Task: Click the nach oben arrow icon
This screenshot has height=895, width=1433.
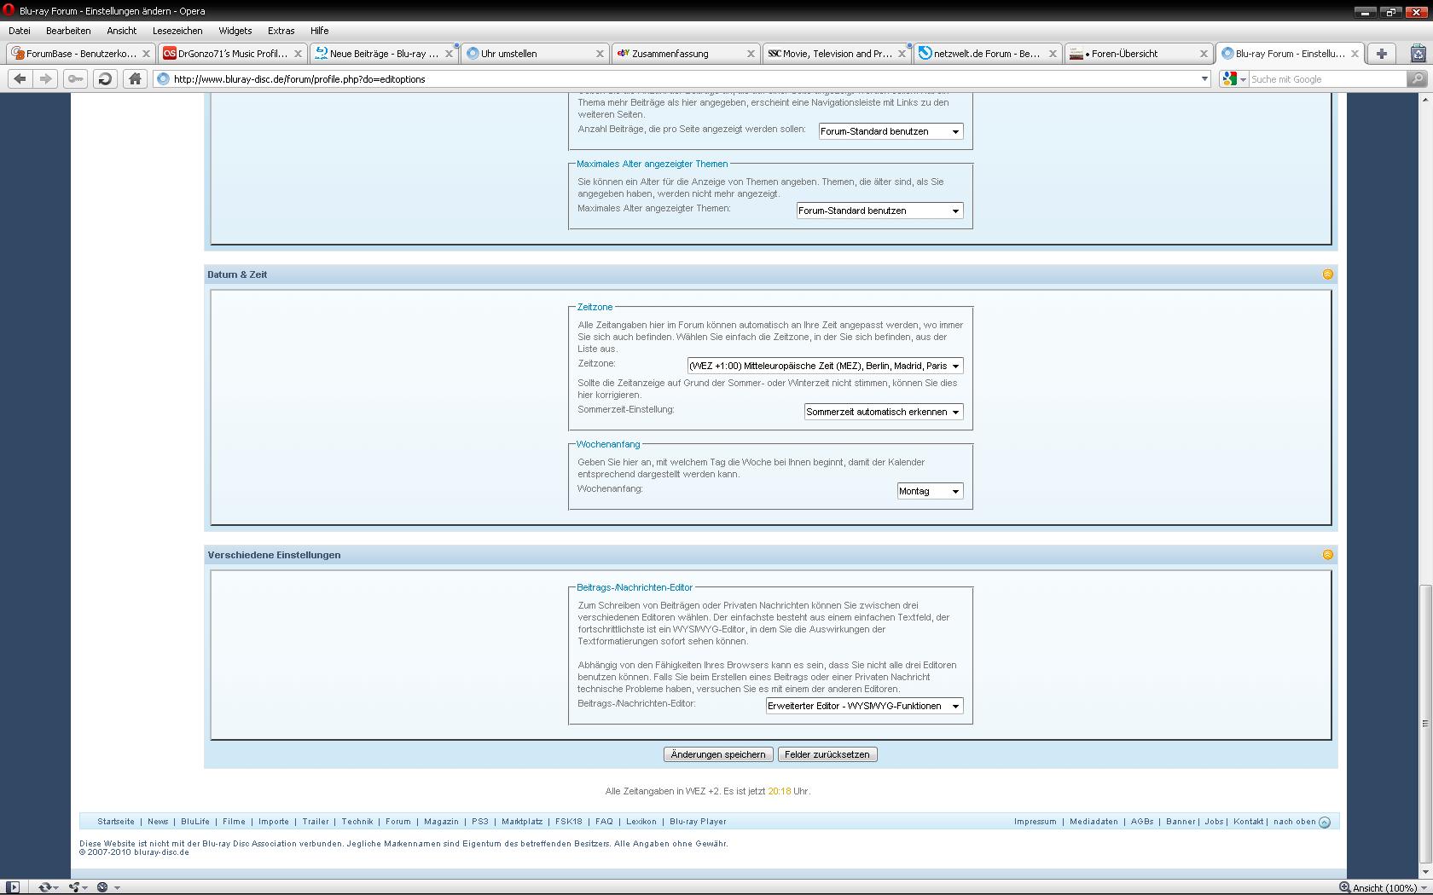Action: 1325,822
